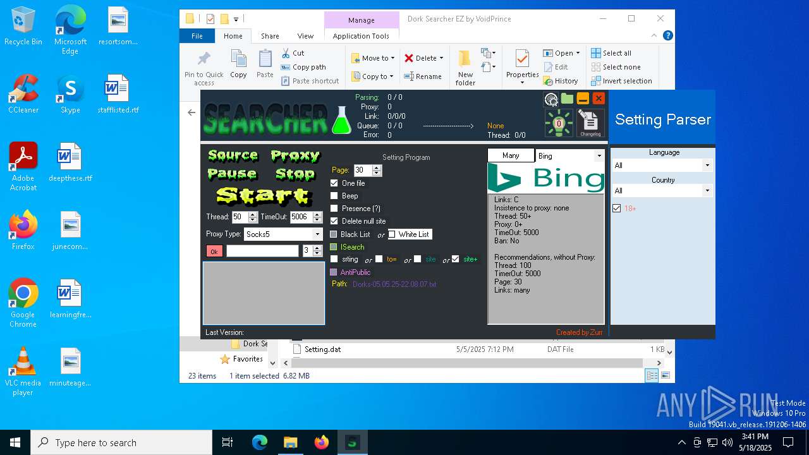The width and height of the screenshot is (809, 455).
Task: Click the Bing logo banner
Action: click(546, 178)
